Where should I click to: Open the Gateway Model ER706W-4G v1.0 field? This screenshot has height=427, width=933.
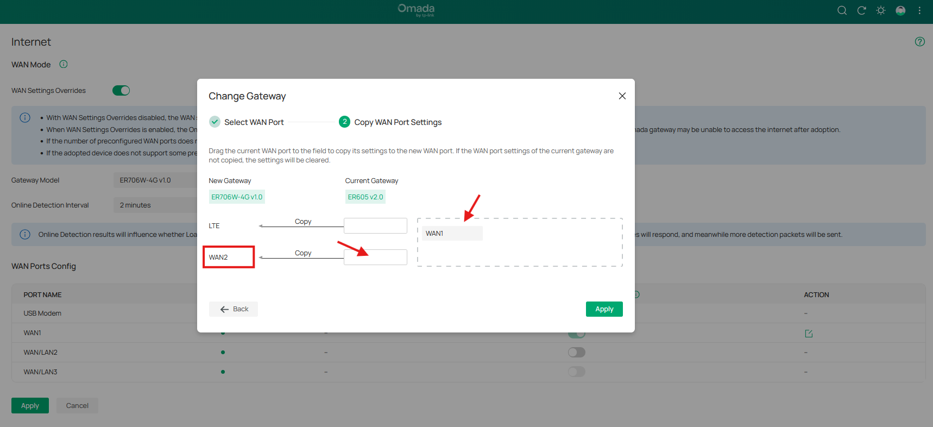click(155, 180)
